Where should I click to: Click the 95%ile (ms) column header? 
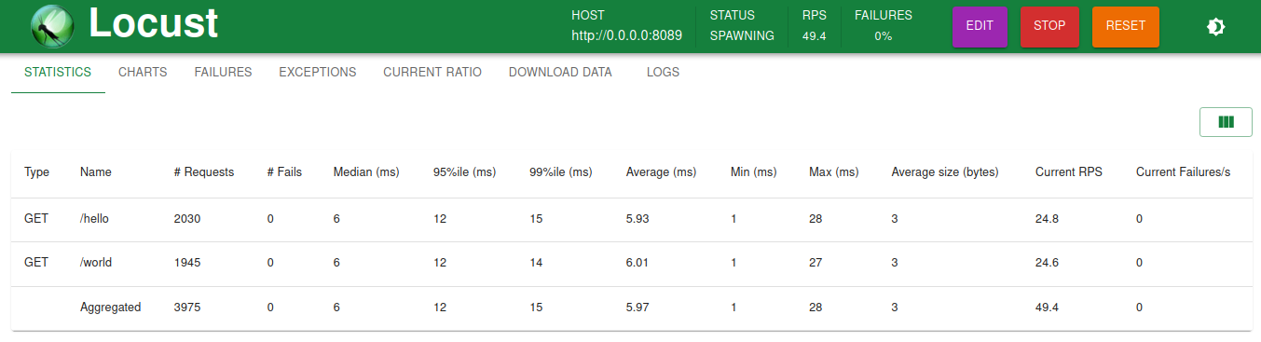pos(464,172)
